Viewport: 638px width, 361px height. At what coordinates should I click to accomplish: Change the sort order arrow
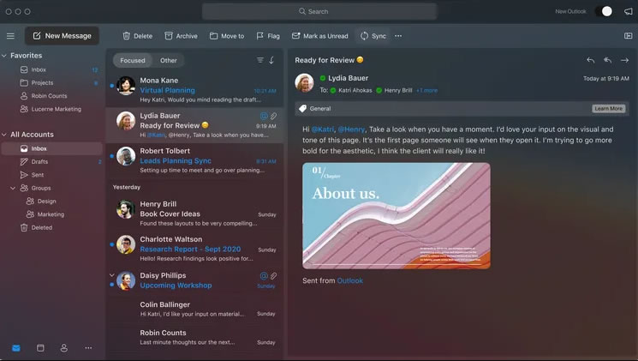pyautogui.click(x=271, y=60)
